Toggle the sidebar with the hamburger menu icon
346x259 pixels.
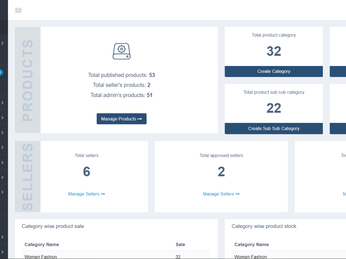pyautogui.click(x=18, y=10)
